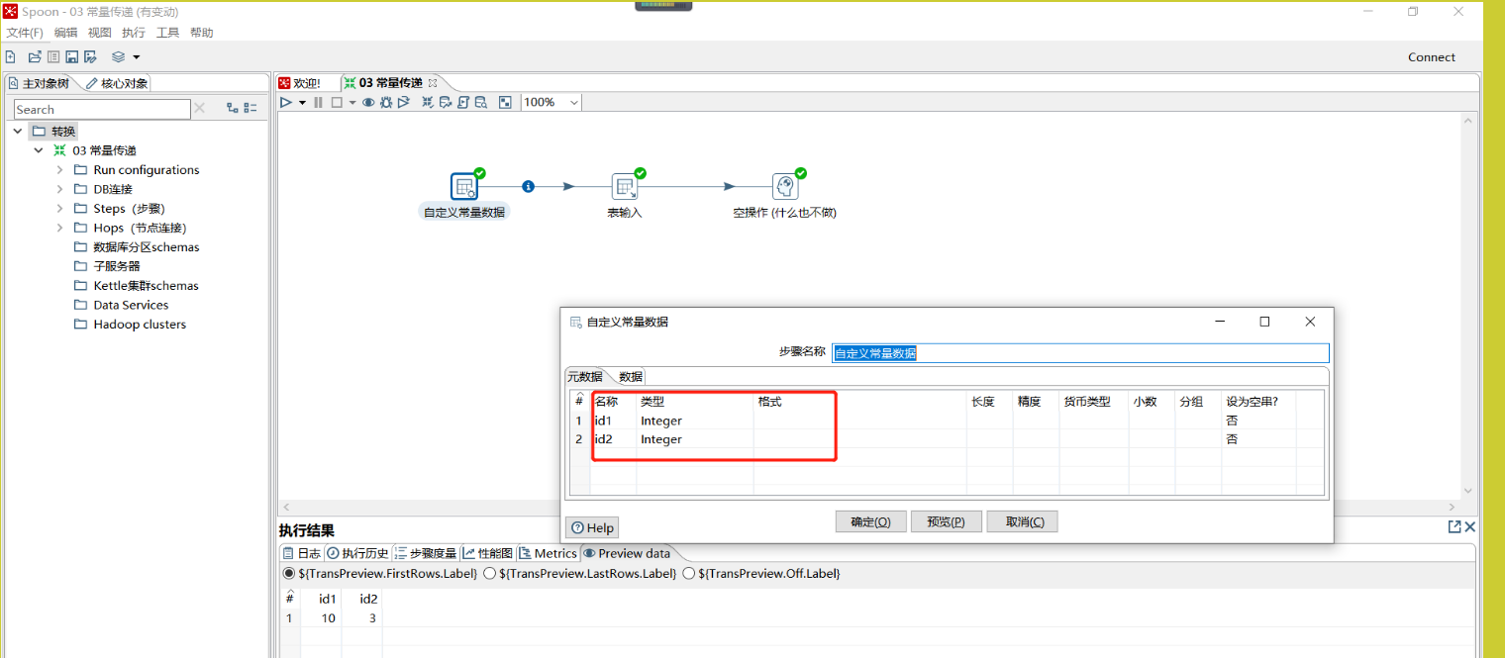Click the Save file floppy disk icon
This screenshot has height=658, width=1505.
click(x=72, y=57)
